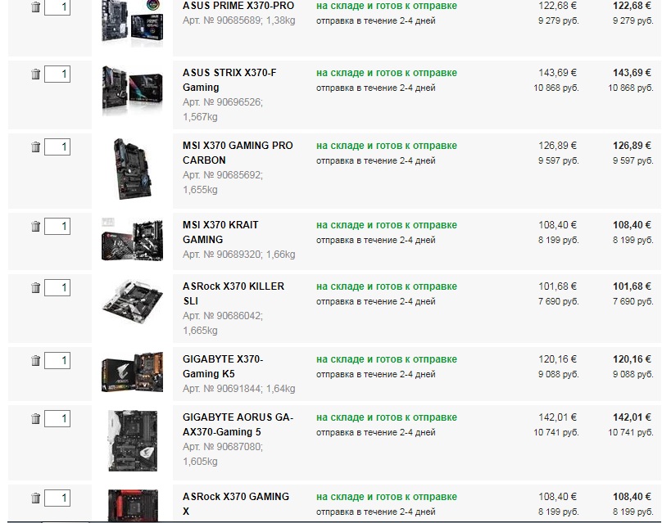671x523 pixels.
Task: Open GIGABYTE AORUS GA-AX370-Gaming 5 product link
Action: 238,424
